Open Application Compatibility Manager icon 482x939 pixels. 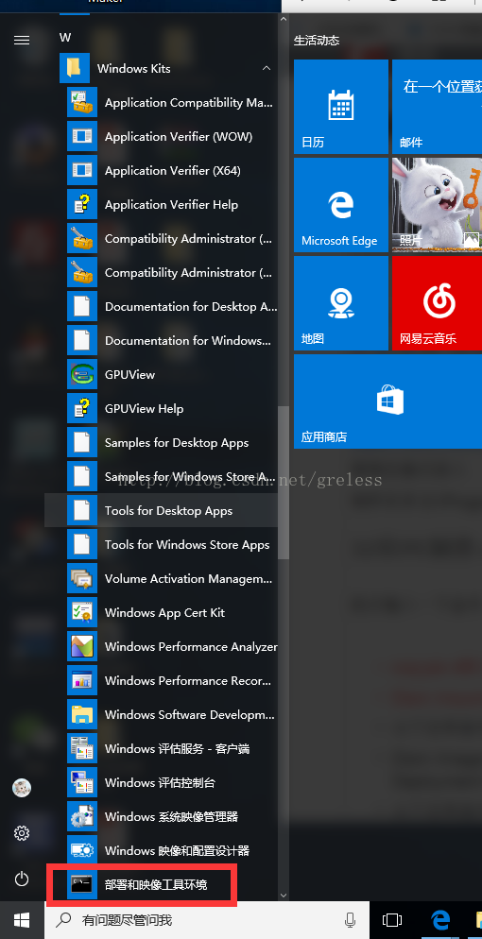click(x=82, y=102)
